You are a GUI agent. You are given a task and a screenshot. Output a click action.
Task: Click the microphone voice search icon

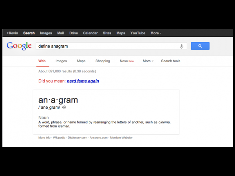(181, 46)
